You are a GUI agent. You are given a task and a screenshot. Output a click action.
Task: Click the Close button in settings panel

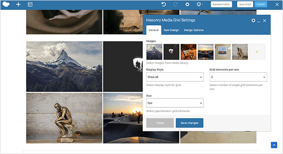pyautogui.click(x=160, y=123)
